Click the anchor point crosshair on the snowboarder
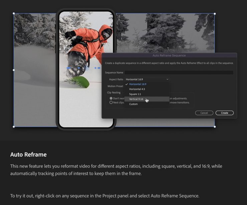This screenshot has height=205, width=247. (x=87, y=68)
